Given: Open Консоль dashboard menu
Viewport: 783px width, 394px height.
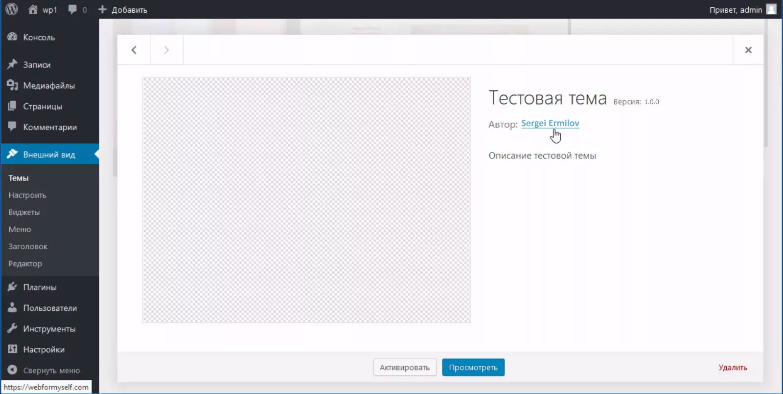Looking at the screenshot, I should tap(39, 37).
